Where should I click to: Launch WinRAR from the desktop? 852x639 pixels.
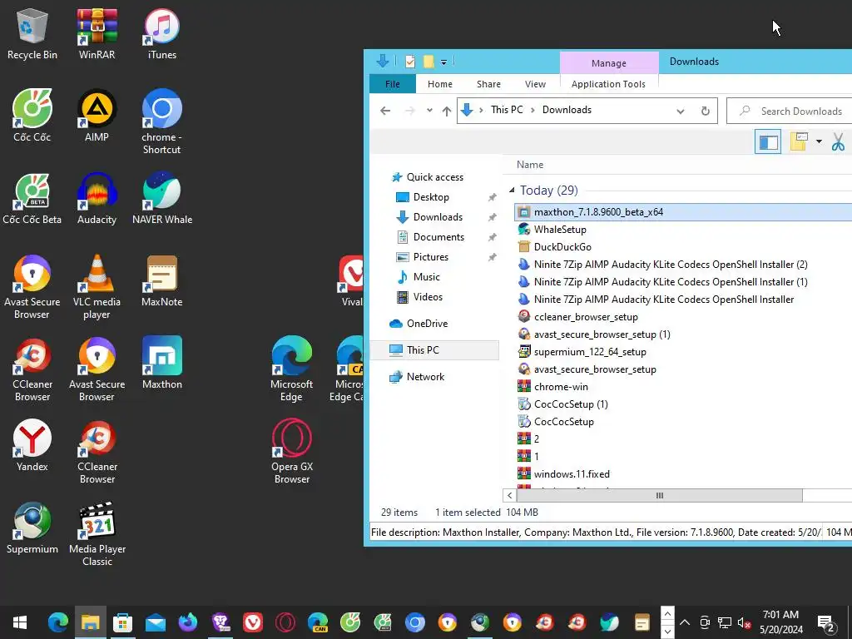point(97,33)
